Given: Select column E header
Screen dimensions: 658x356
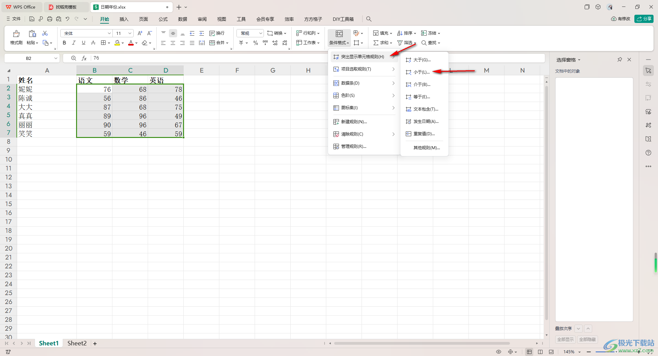Looking at the screenshot, I should coord(202,71).
